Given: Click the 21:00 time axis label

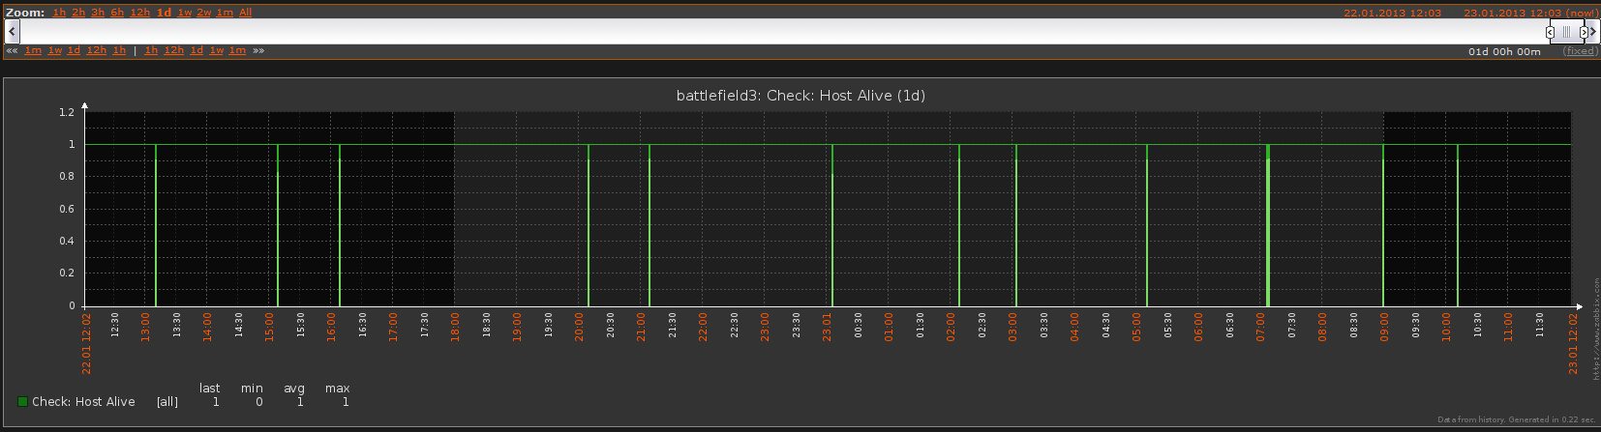Looking at the screenshot, I should [641, 326].
